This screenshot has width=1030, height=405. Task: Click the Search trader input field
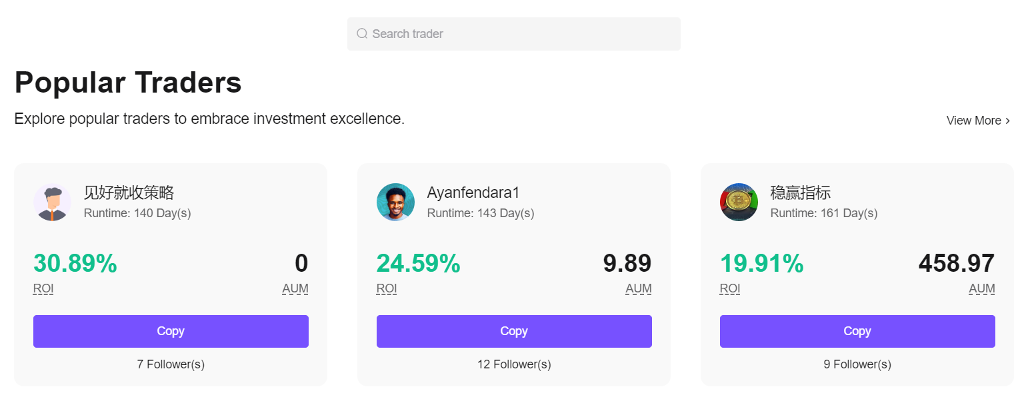point(513,33)
